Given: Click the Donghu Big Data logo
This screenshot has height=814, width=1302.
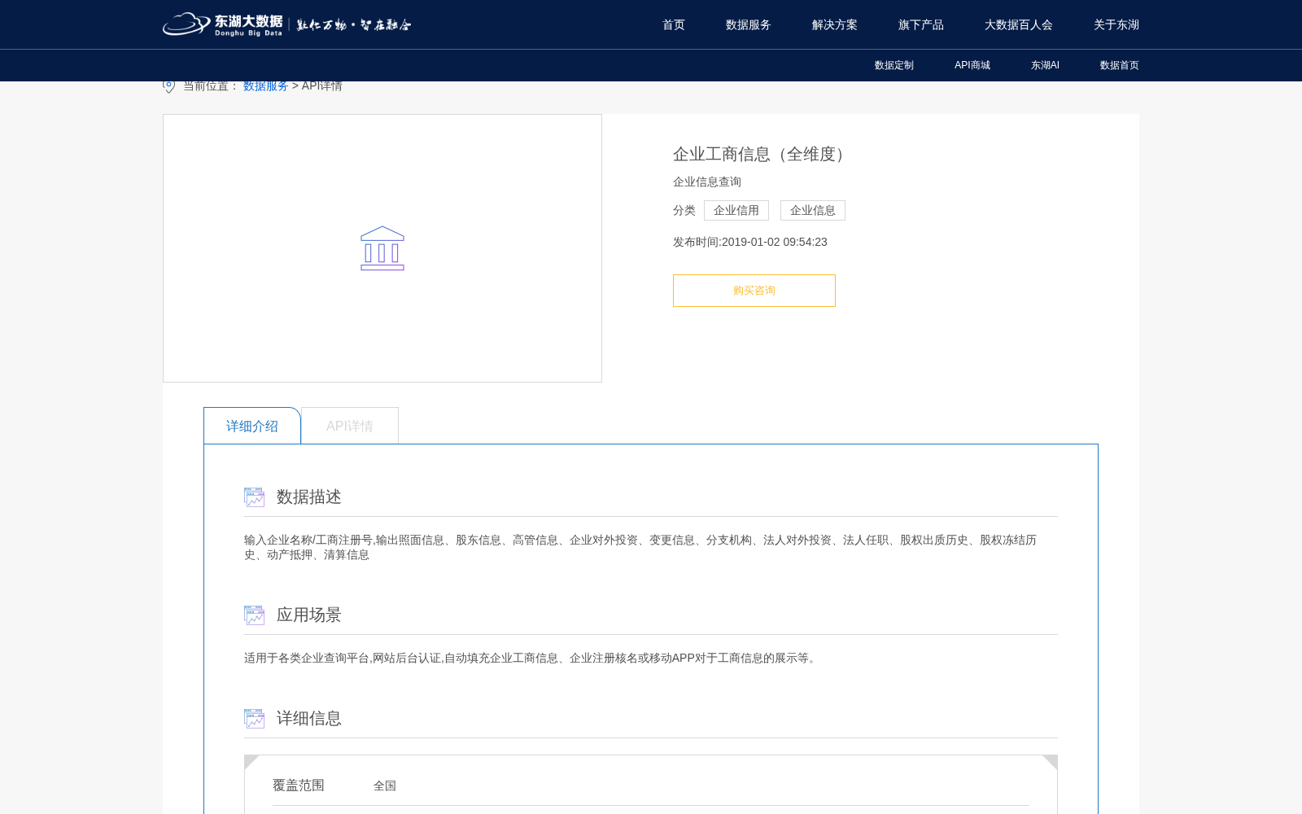Looking at the screenshot, I should point(223,24).
